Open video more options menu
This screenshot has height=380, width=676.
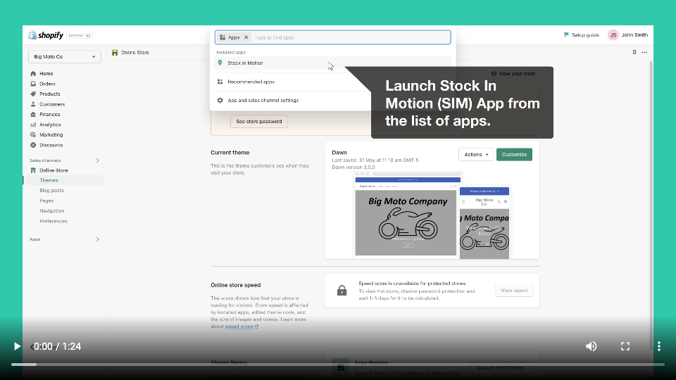click(658, 346)
